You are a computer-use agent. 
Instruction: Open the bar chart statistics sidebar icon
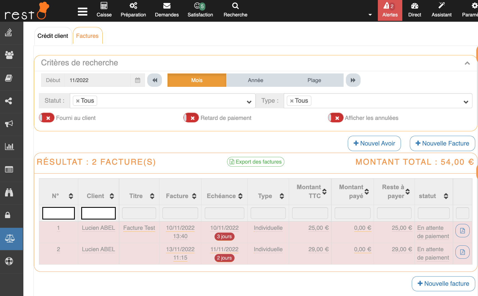pyautogui.click(x=9, y=147)
